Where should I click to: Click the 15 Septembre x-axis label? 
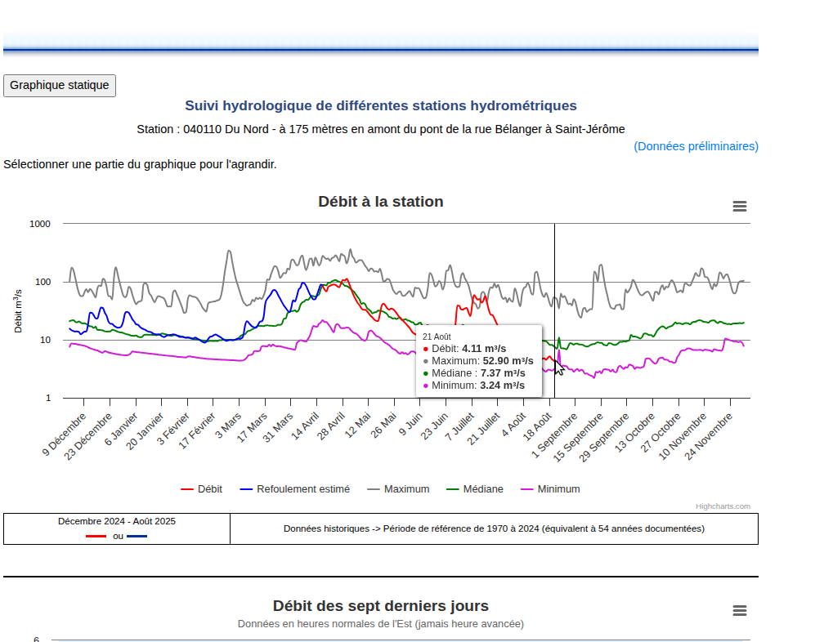(x=579, y=437)
